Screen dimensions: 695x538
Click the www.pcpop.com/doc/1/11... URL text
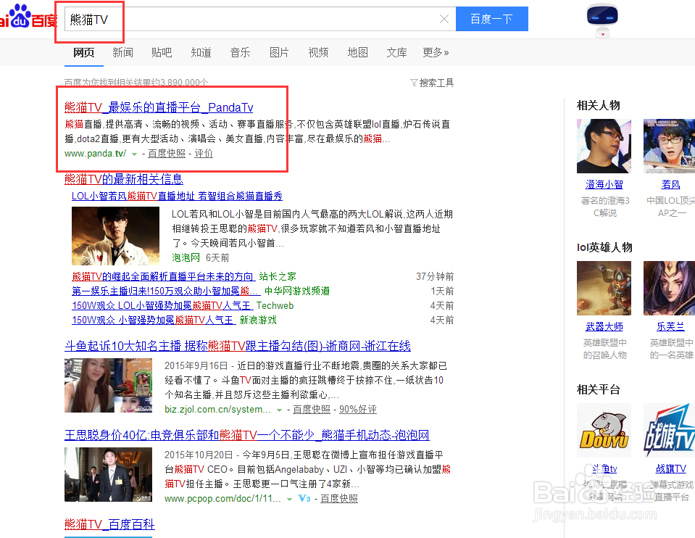pyautogui.click(x=222, y=499)
